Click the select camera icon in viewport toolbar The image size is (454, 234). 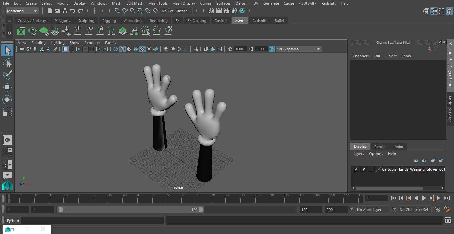point(22,49)
